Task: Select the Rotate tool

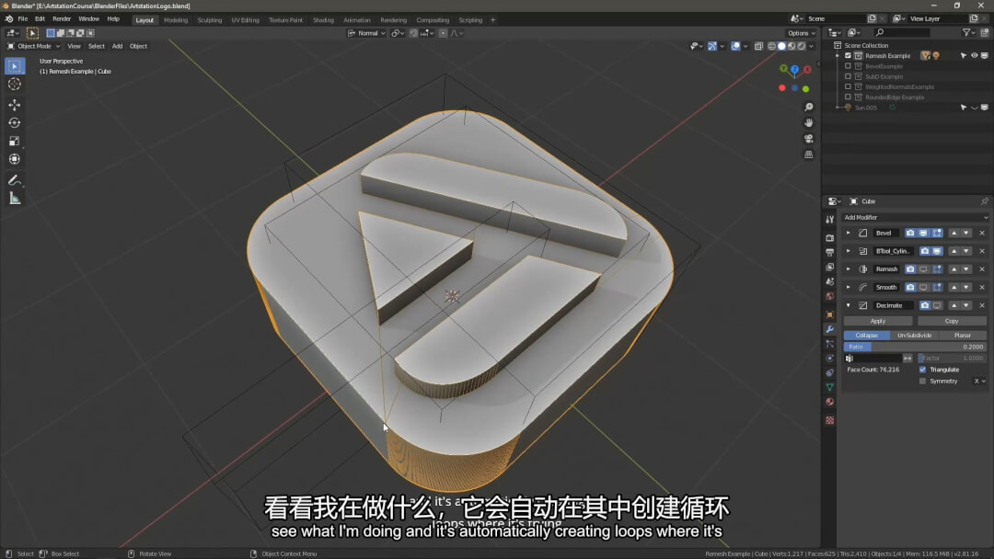Action: click(15, 123)
